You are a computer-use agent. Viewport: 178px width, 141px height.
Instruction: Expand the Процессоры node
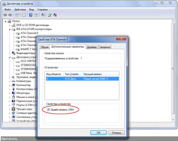point(10,109)
